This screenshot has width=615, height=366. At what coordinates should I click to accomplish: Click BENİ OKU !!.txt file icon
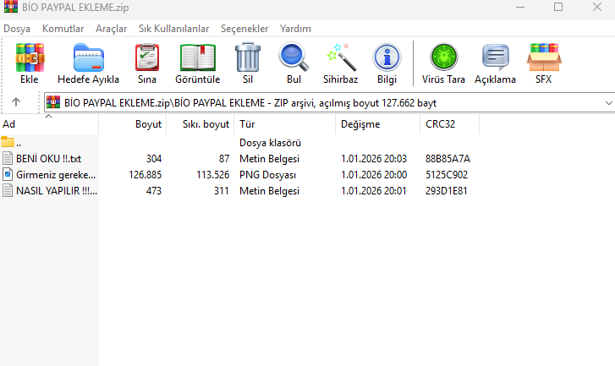(8, 158)
